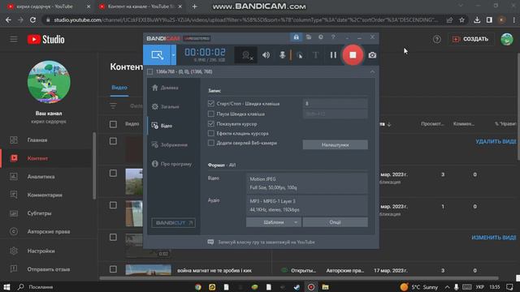The image size is (520, 292).
Task: Collapse the Bandicam settings panel chevron
Action: coord(372,72)
